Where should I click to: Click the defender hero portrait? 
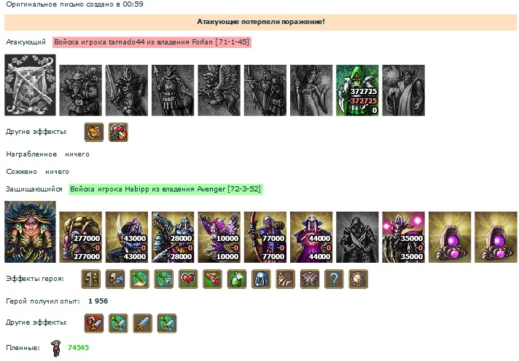pyautogui.click(x=30, y=231)
